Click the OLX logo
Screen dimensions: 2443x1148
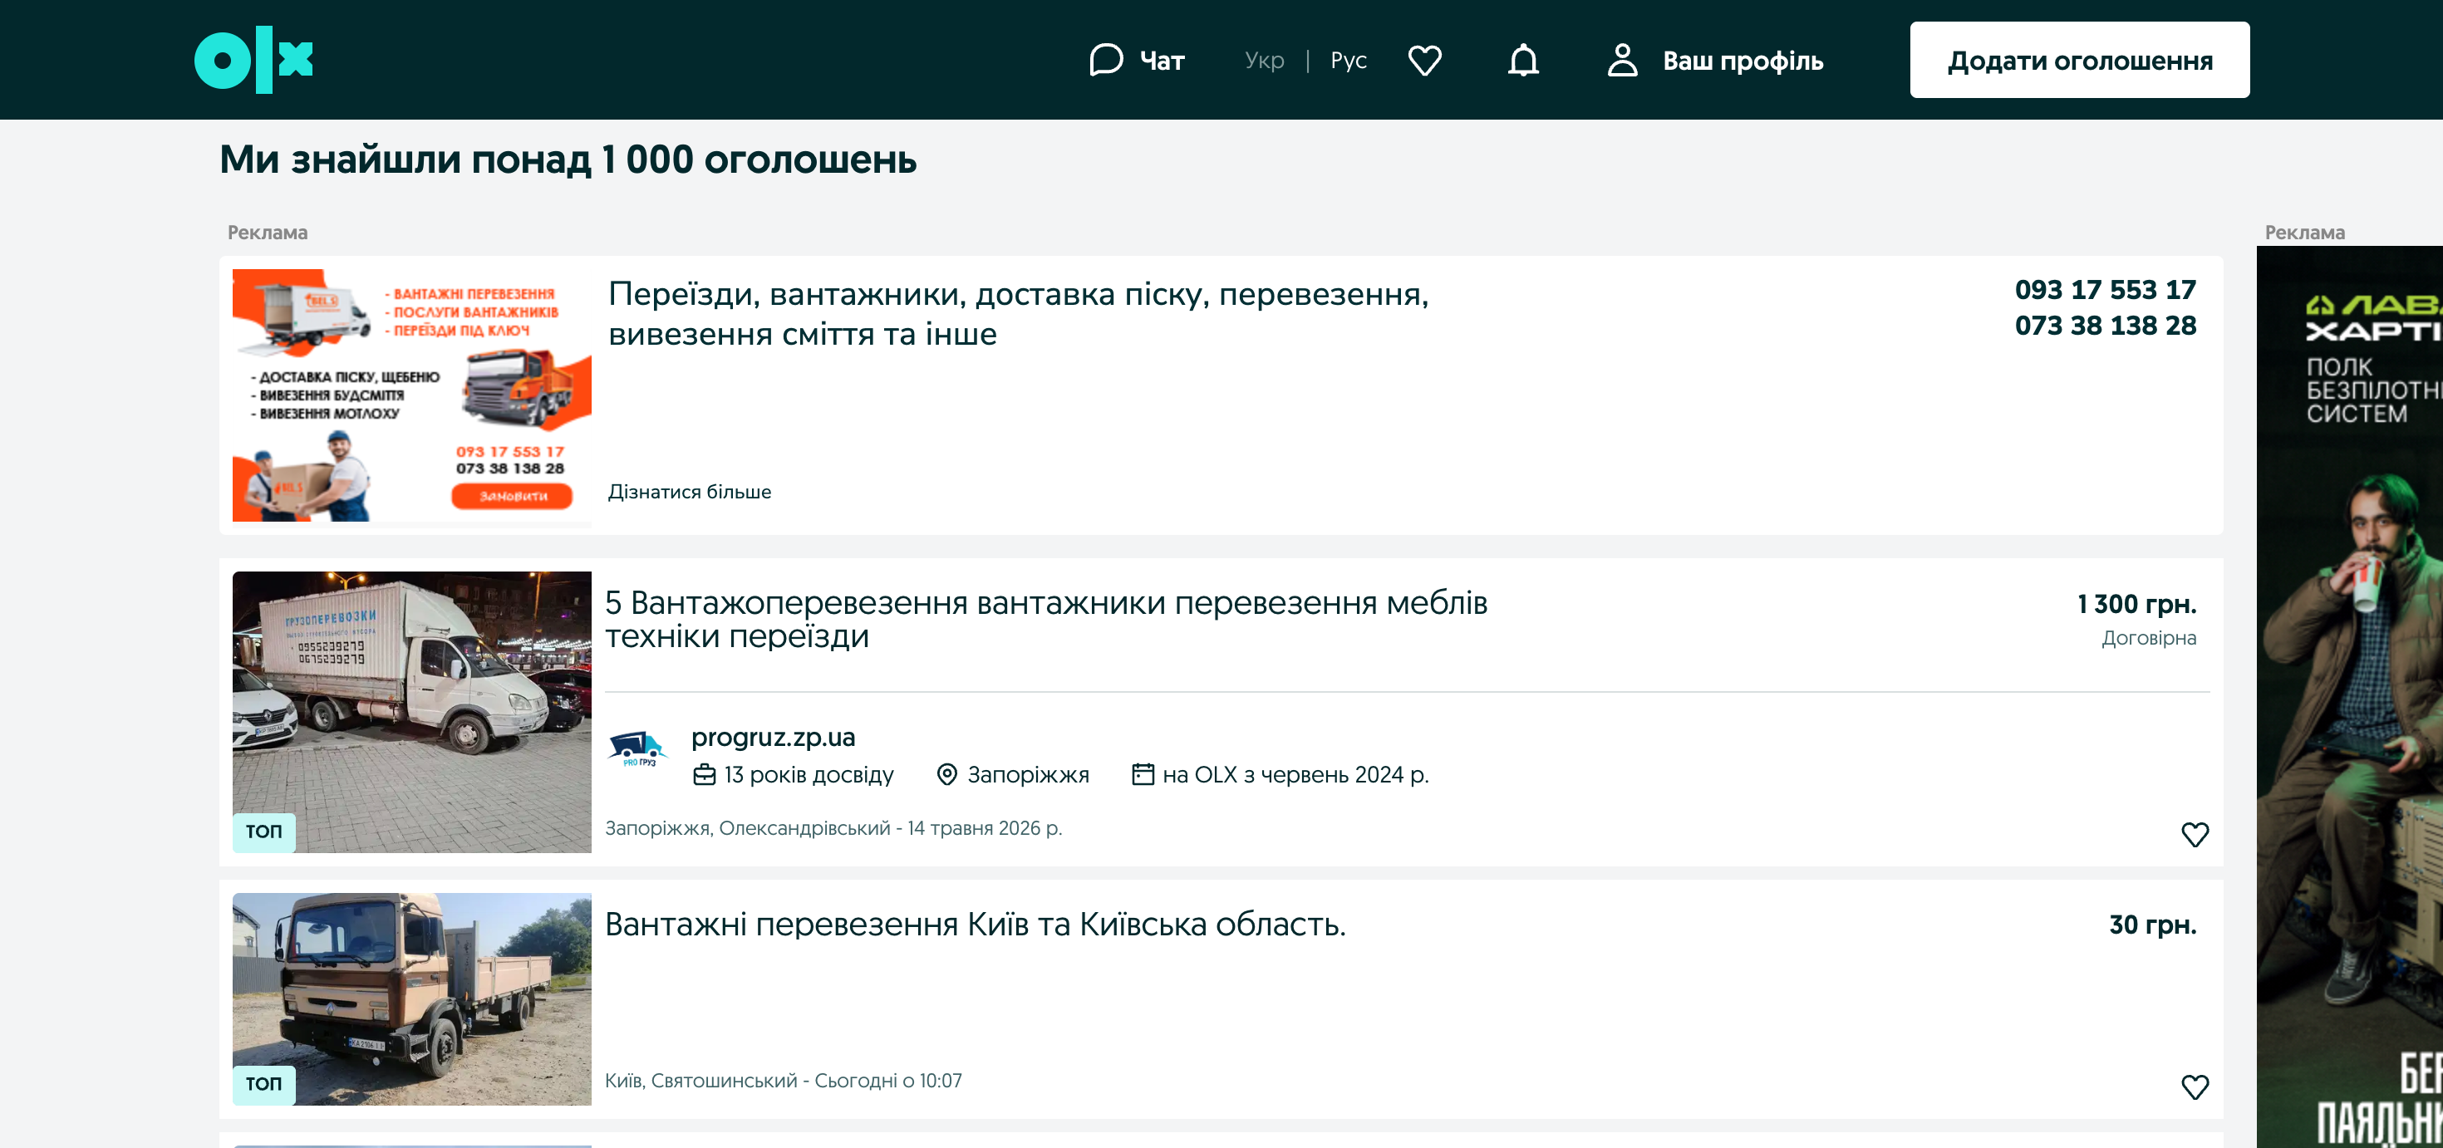pyautogui.click(x=253, y=60)
